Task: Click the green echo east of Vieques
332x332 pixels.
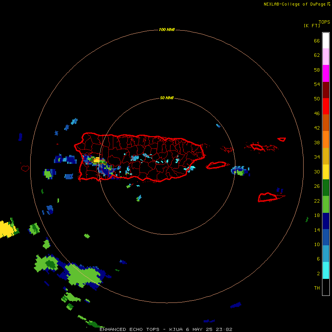Action: tap(240, 173)
